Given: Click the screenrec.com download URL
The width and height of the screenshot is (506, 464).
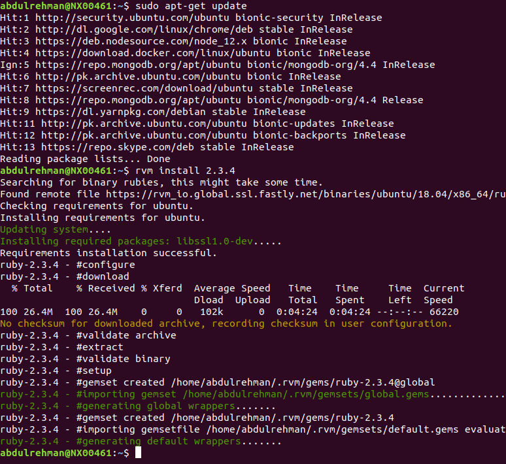Looking at the screenshot, I should (x=144, y=88).
